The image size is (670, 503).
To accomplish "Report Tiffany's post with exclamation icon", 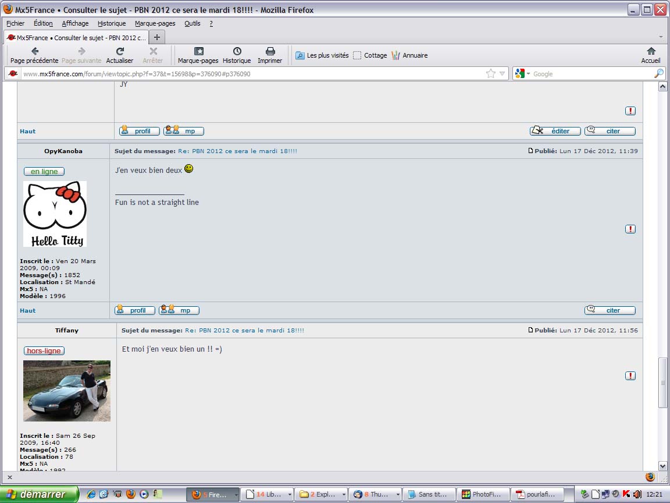I will pyautogui.click(x=630, y=376).
